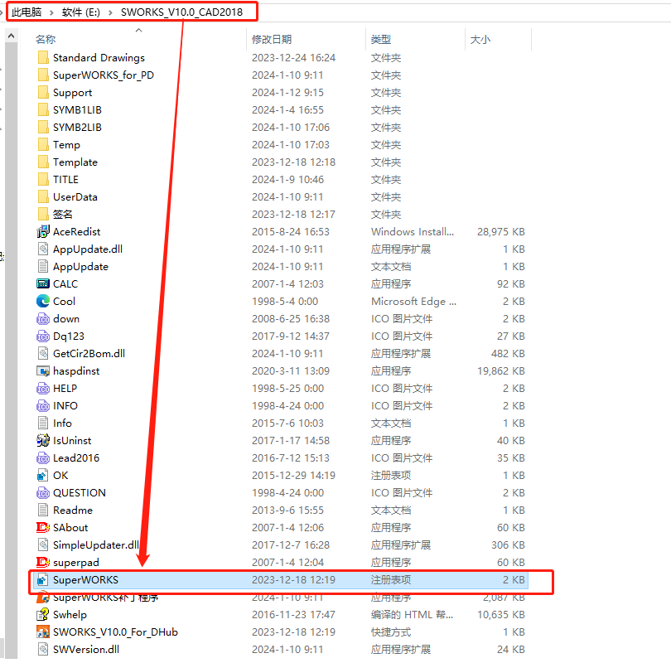The width and height of the screenshot is (671, 663).
Task: Select the text document named AppUpdate
Action: click(80, 267)
